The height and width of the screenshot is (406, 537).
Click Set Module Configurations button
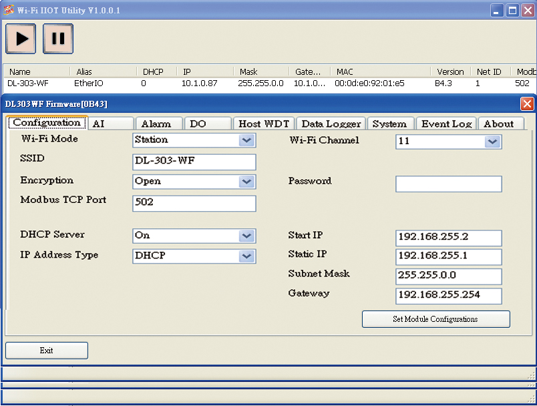tap(435, 319)
